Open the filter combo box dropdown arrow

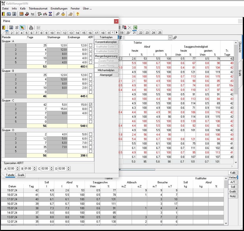click(x=170, y=38)
